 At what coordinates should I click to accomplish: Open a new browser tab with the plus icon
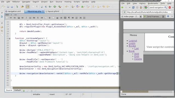[x=168, y=16]
